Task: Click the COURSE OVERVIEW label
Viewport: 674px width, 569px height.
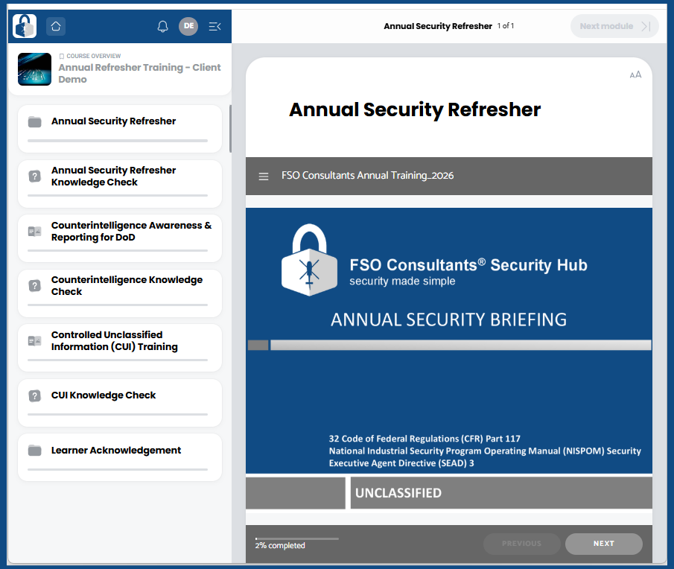Action: 94,56
